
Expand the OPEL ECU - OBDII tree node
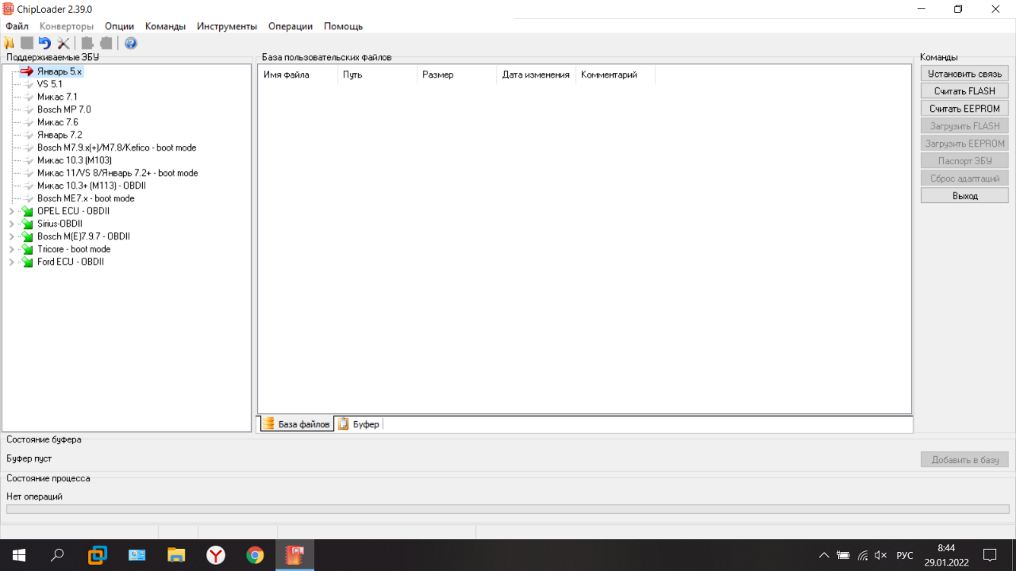tap(11, 211)
